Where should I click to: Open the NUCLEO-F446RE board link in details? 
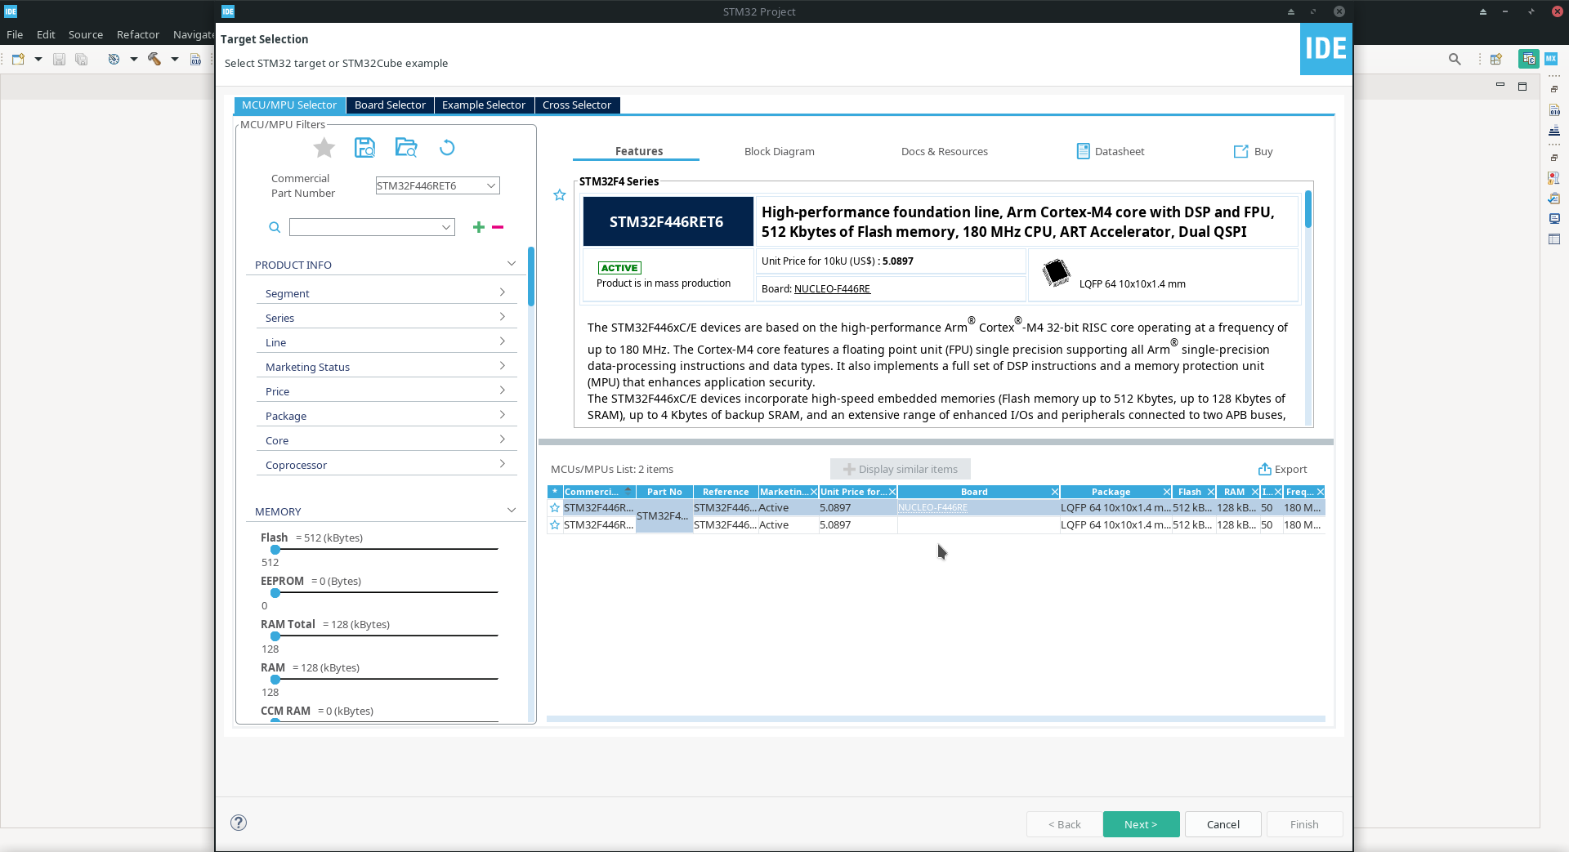832,289
